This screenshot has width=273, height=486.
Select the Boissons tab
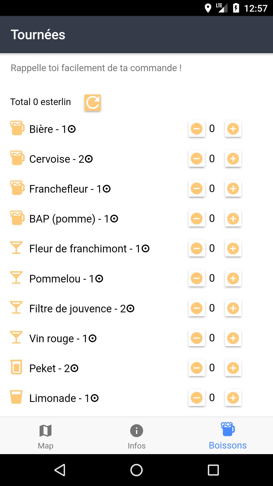(227, 436)
